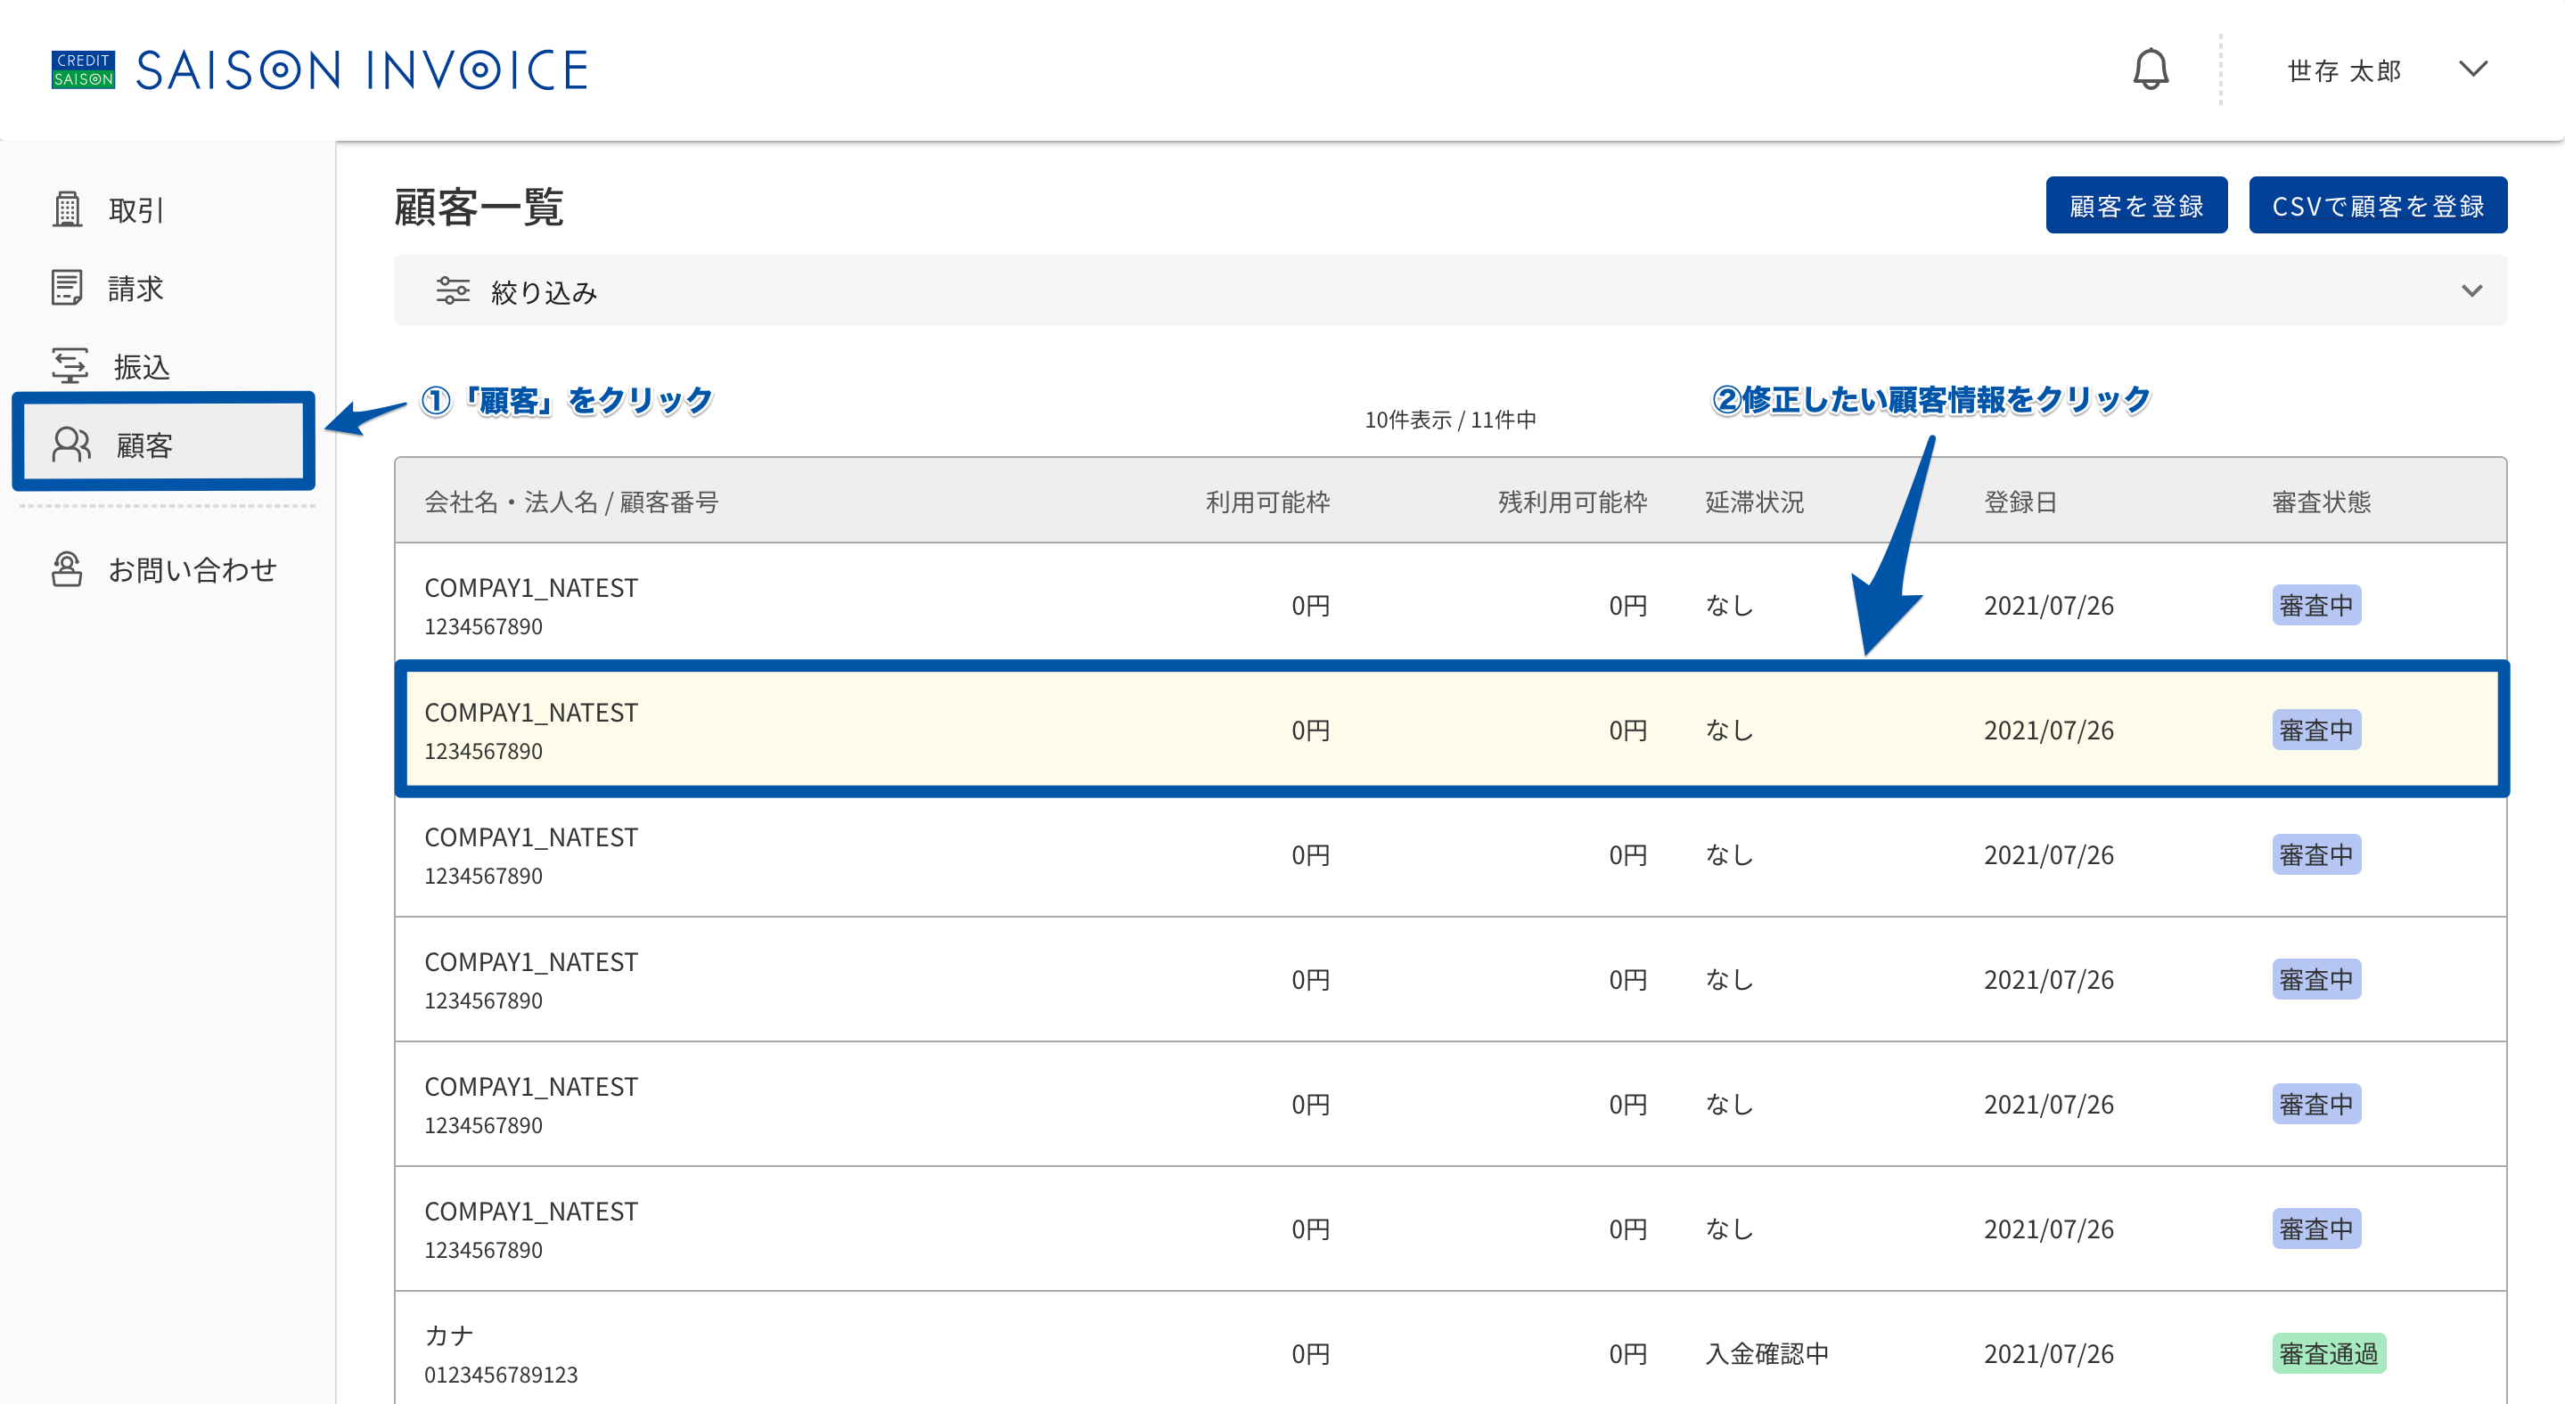This screenshot has height=1404, width=2565.
Task: Open the 世存 太郎 account name menu
Action: tap(2344, 70)
